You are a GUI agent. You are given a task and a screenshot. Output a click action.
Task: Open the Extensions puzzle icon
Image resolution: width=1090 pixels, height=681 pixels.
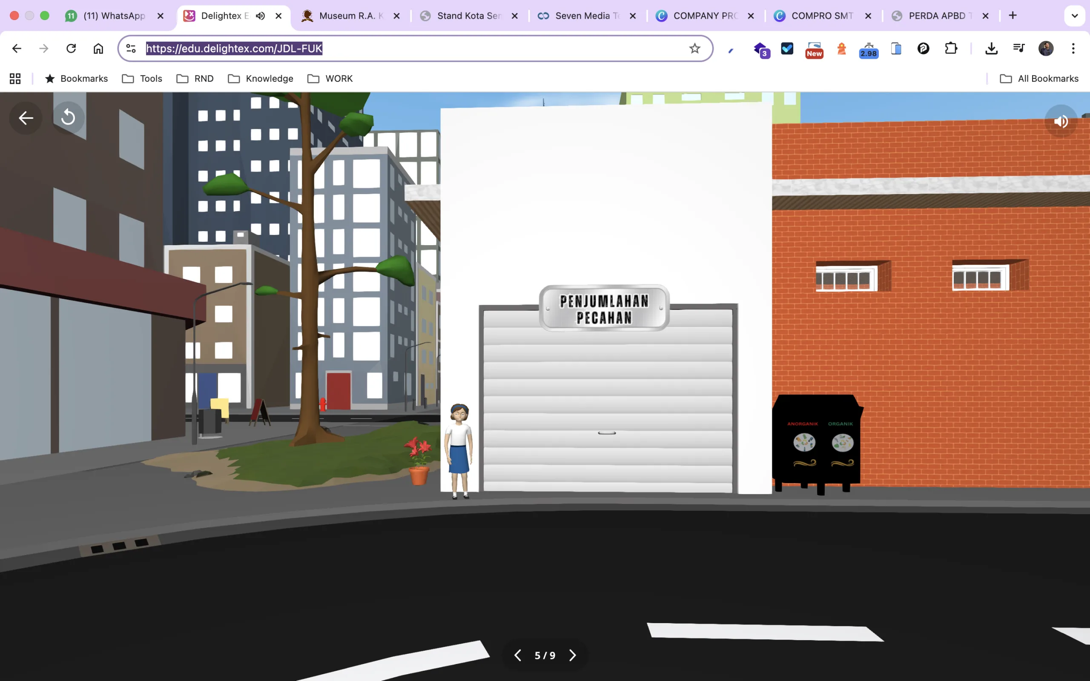[x=951, y=48]
